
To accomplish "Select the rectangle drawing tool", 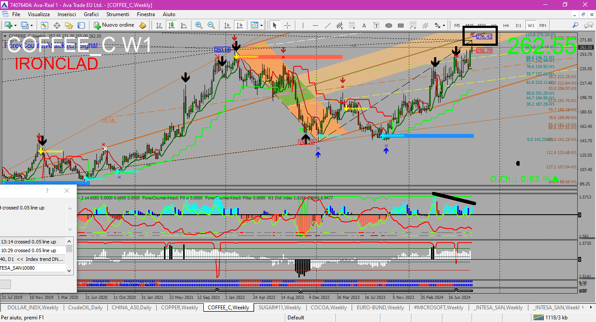I will coord(401,25).
